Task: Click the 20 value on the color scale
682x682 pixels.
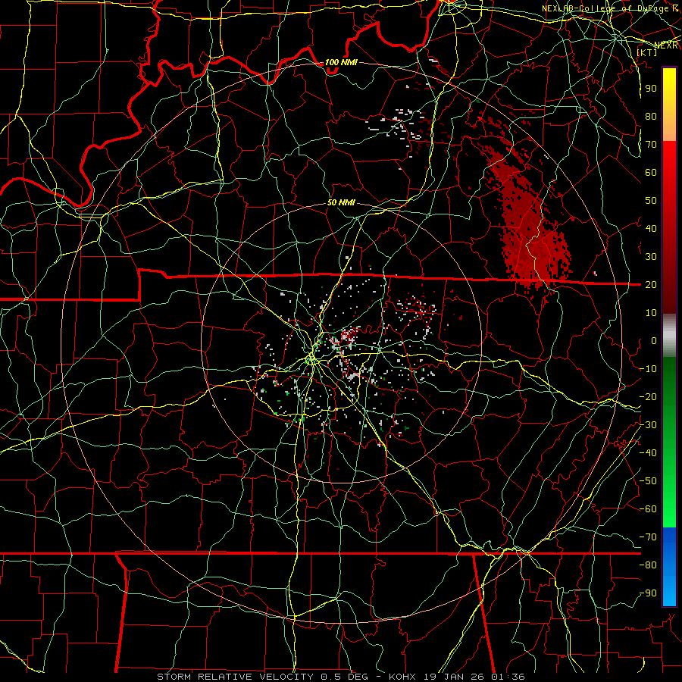Action: (651, 284)
